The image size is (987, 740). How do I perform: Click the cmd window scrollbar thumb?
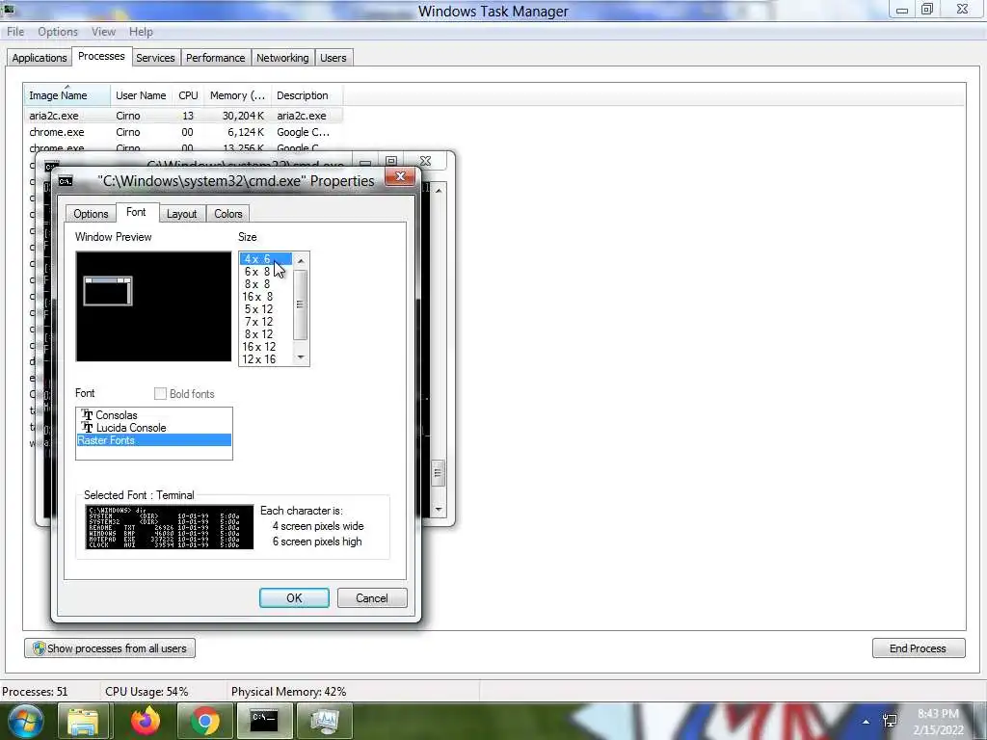439,473
